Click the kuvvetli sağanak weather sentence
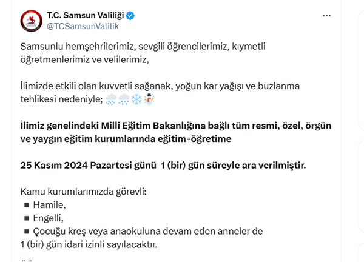Image resolution: width=364 pixels, height=262 pixels. 160,92
